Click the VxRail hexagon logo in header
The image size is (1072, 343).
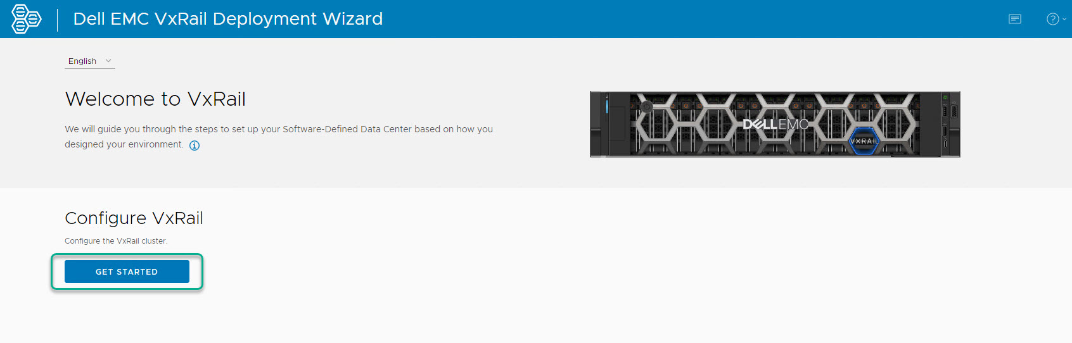pyautogui.click(x=26, y=19)
